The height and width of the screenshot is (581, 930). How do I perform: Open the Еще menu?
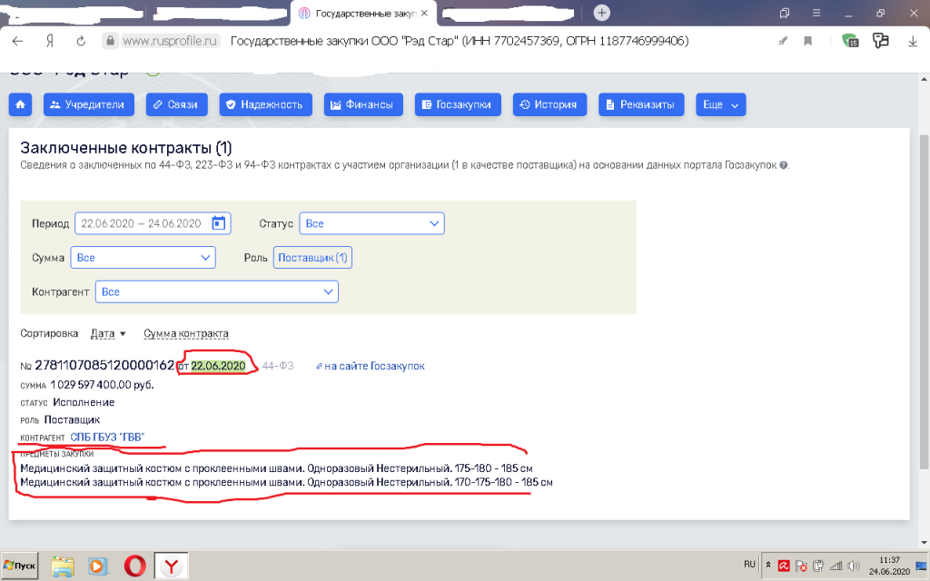721,104
